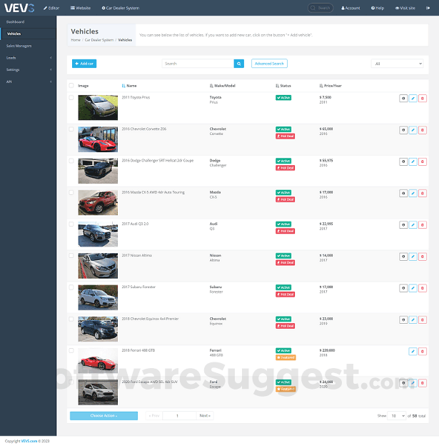This screenshot has height=446, width=439.
Task: Delete the 2016 Mazda CX-5 entry
Action: click(423, 194)
